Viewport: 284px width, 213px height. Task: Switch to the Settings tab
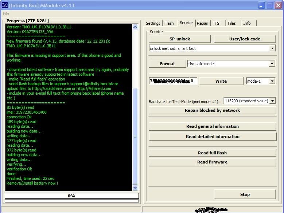[153, 23]
